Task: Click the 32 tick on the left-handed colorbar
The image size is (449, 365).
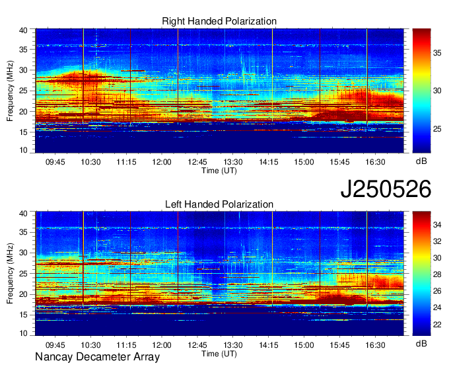Action: [x=437, y=241]
